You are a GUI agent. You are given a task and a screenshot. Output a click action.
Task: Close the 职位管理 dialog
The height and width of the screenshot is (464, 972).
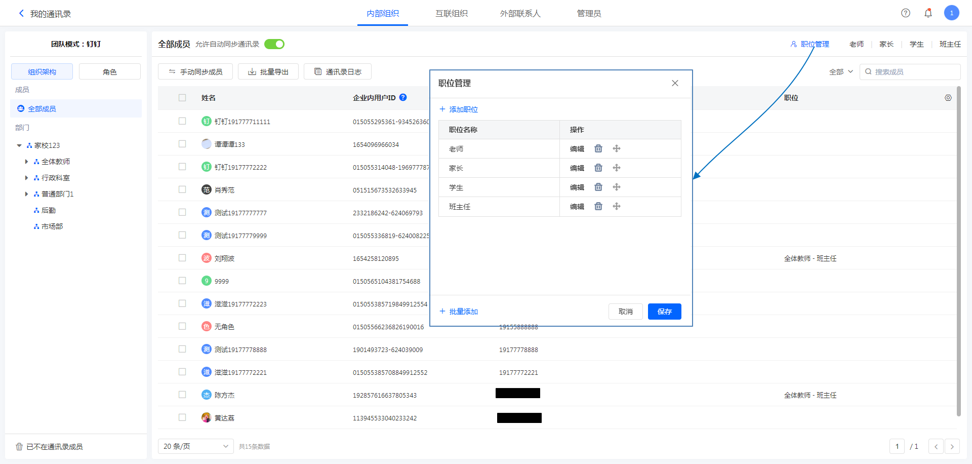click(x=675, y=83)
